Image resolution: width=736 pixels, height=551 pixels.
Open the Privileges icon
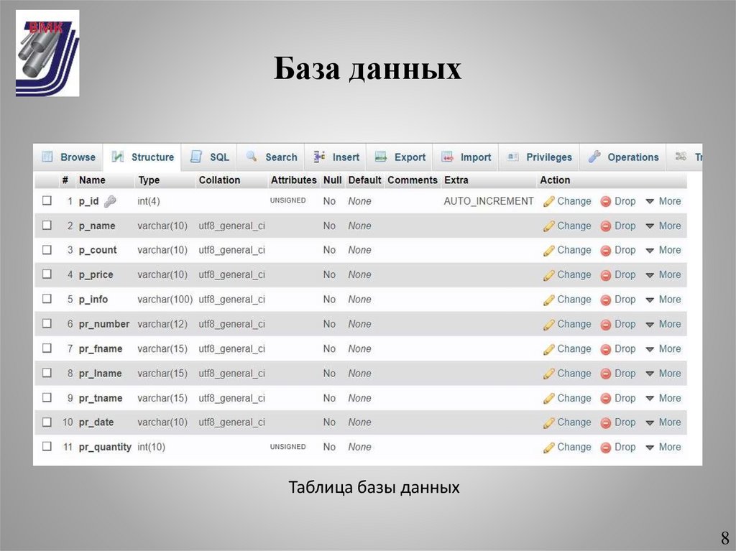(512, 157)
